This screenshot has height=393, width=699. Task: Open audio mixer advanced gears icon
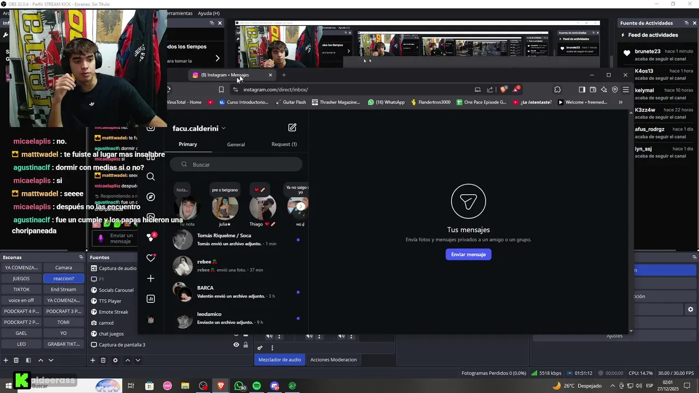tap(260, 348)
